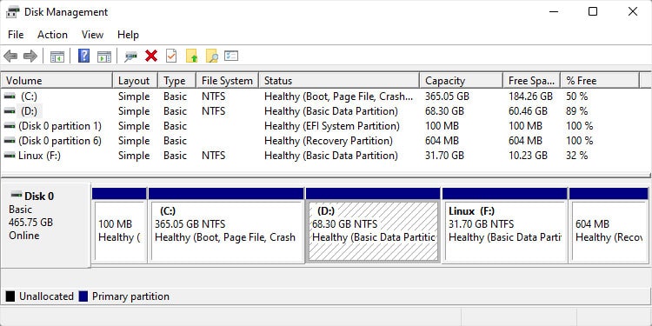Click the drive icon beside (C:) volume

tap(10, 96)
